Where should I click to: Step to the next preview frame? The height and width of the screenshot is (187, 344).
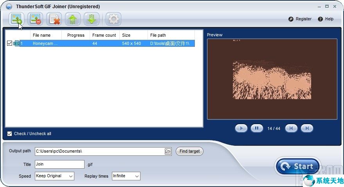click(307, 128)
